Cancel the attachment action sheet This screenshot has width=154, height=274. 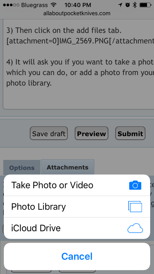pyautogui.click(x=77, y=256)
